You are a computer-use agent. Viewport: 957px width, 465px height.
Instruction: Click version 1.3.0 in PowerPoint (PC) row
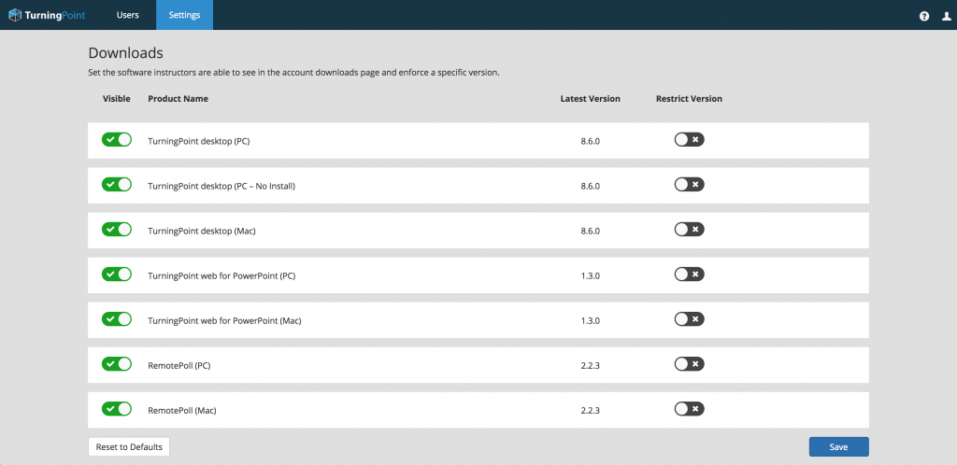pyautogui.click(x=591, y=275)
